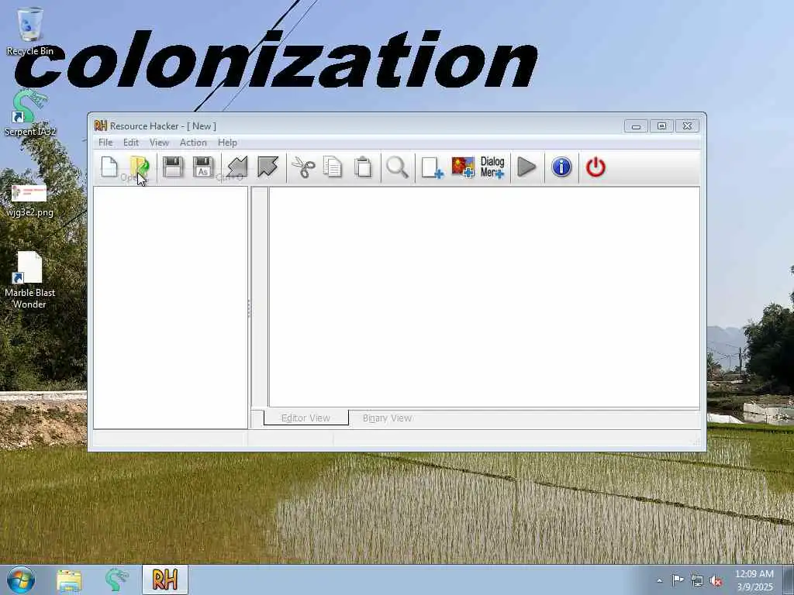Open the Action menu
Screen dimensions: 794x595
[x=193, y=143]
